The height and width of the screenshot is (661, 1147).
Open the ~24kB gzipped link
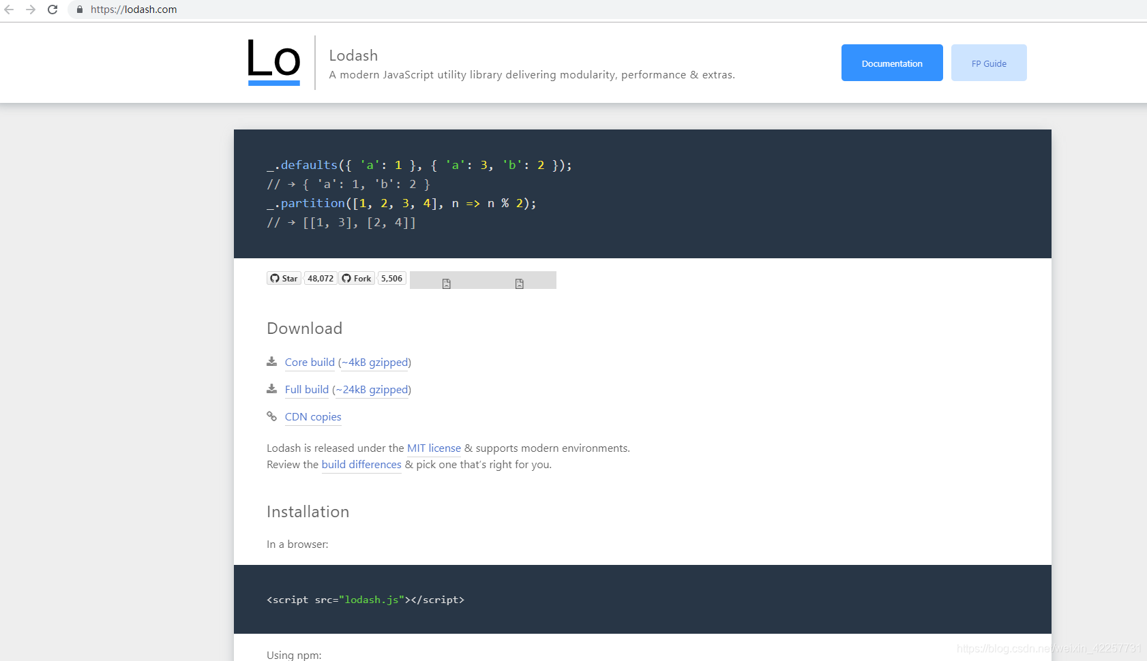click(x=372, y=390)
